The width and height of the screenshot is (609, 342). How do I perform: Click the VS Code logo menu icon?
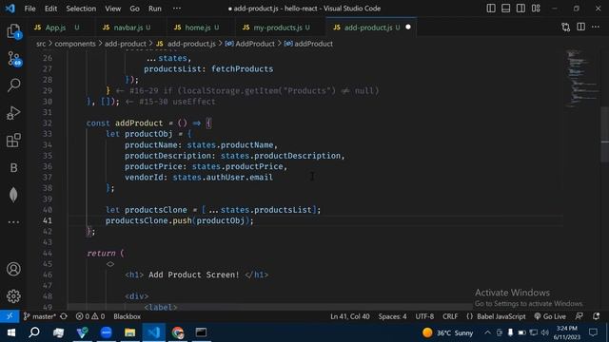10,9
